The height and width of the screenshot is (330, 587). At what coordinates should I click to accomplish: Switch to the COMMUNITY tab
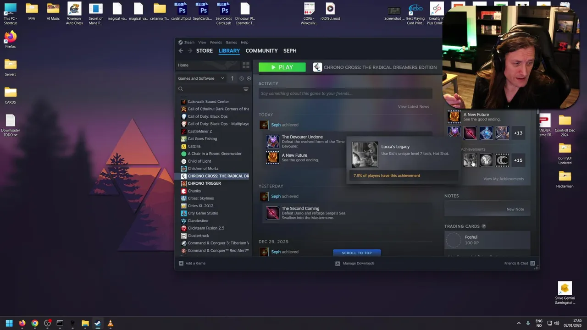tap(261, 50)
